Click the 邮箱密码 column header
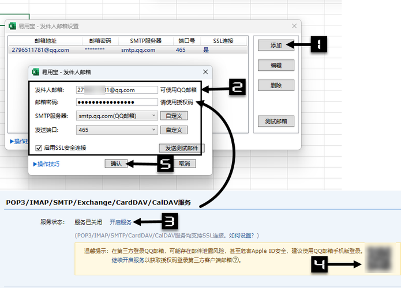Screen dimensions: 401x288 (100, 41)
